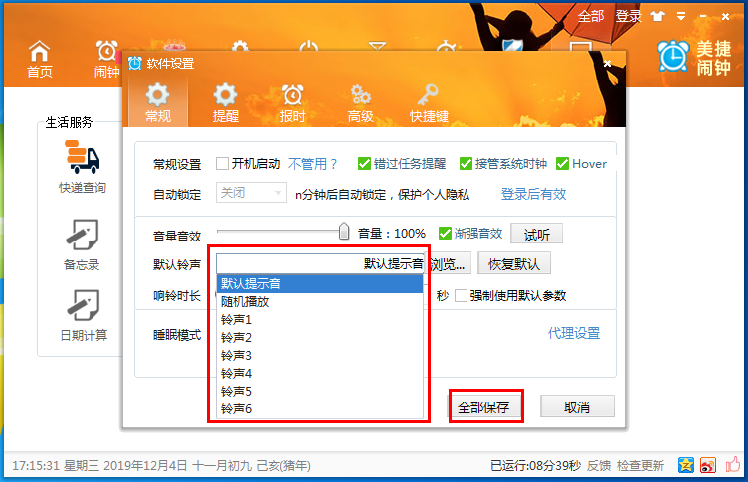Click the 全部保存 button
The image size is (748, 482).
(x=483, y=407)
